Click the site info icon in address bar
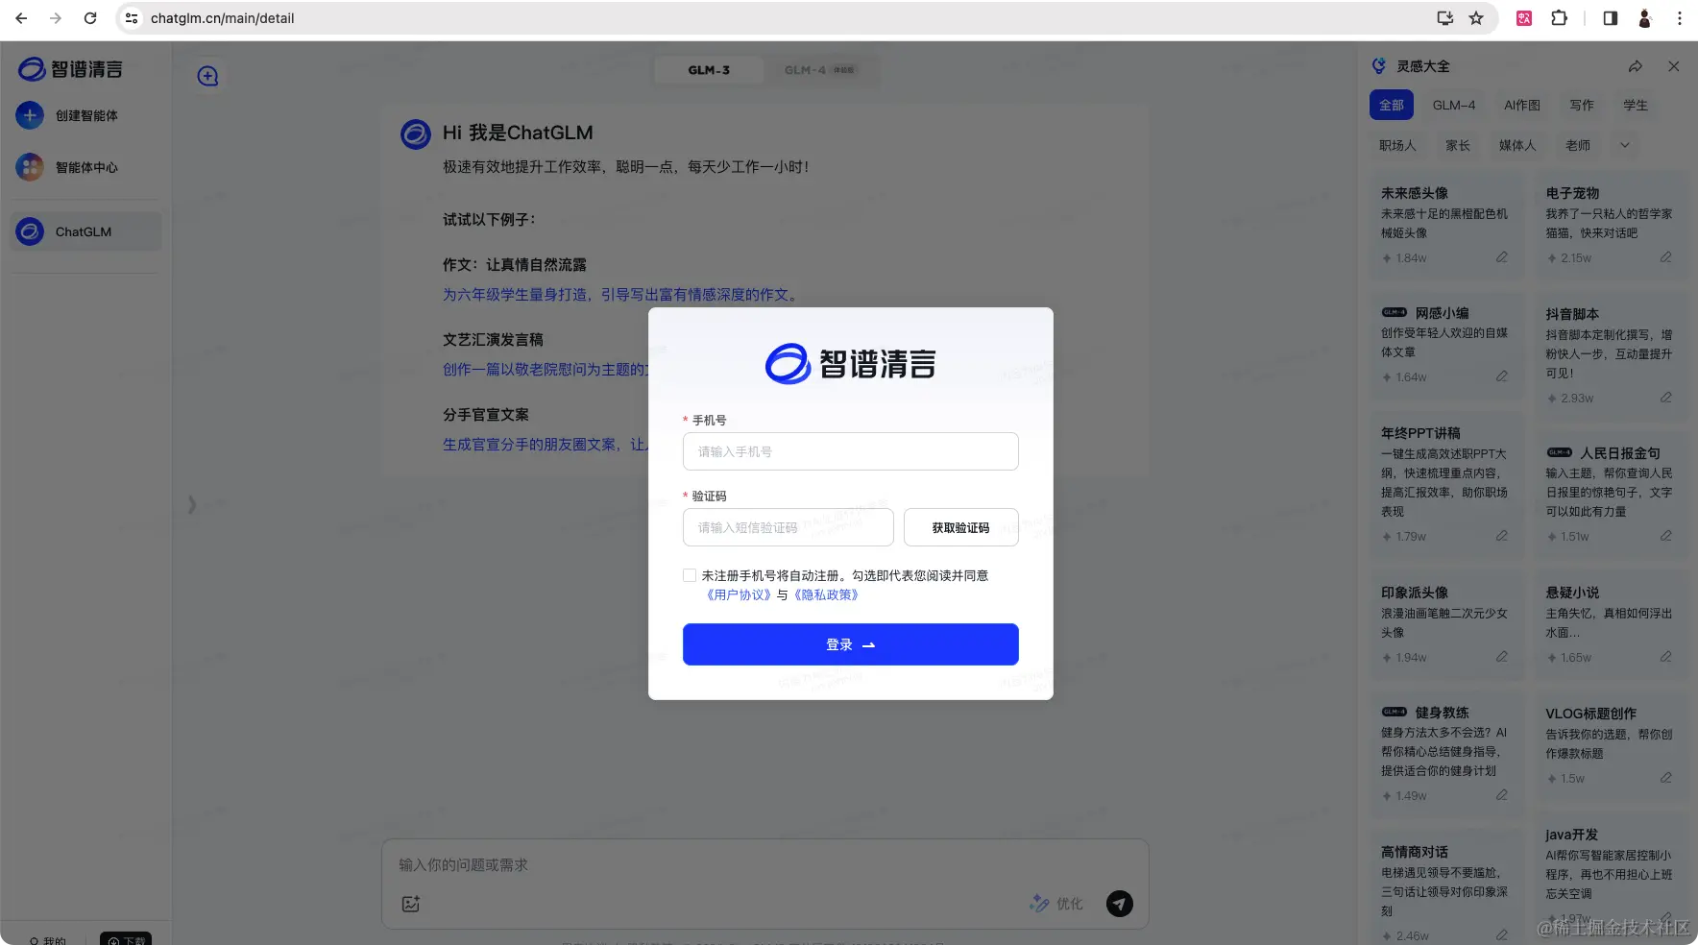The height and width of the screenshot is (945, 1698). click(132, 18)
